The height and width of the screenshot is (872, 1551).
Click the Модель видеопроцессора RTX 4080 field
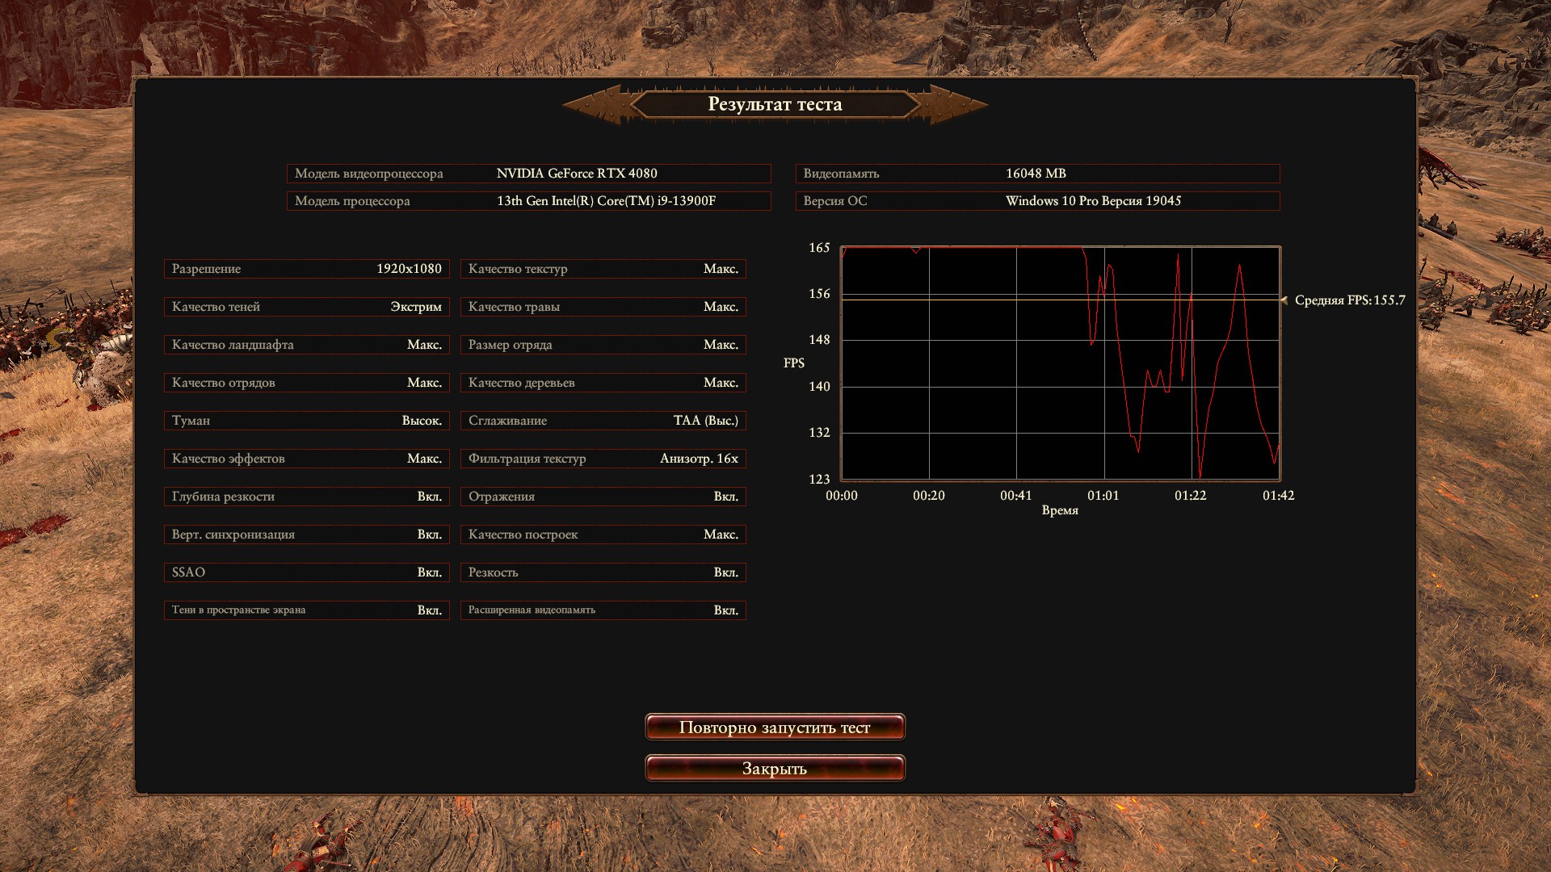pyautogui.click(x=528, y=174)
